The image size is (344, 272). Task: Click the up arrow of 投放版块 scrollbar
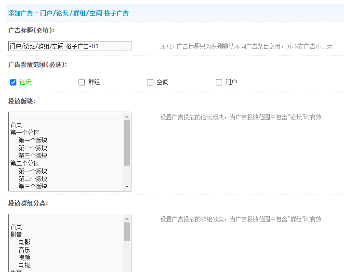127,117
